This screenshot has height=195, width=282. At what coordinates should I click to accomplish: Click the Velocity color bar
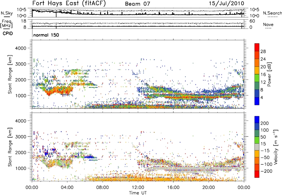click(x=257, y=147)
